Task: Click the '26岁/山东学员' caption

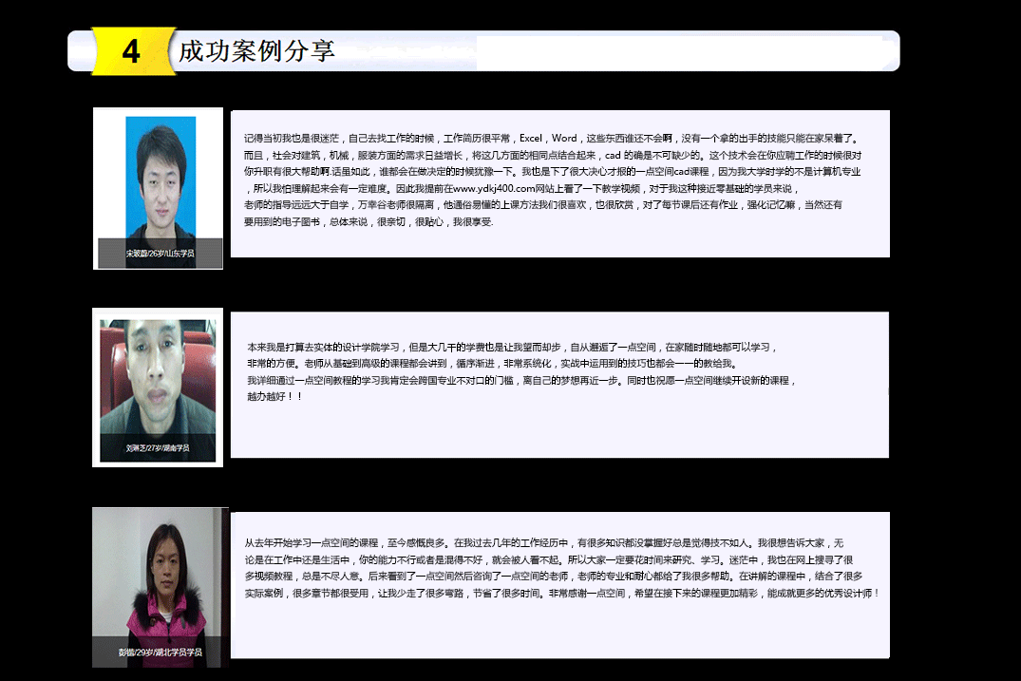Action: point(161,254)
